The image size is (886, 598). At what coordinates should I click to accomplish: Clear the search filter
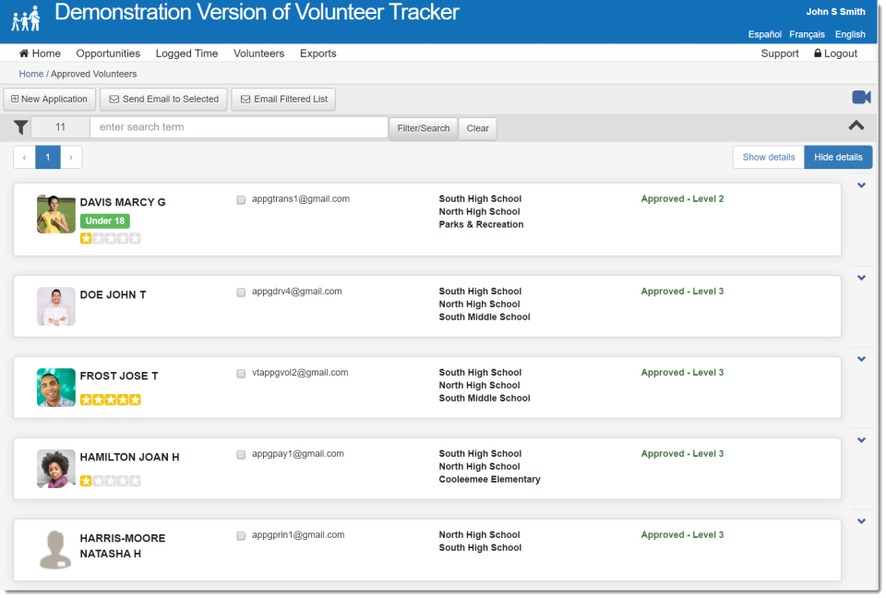477,128
